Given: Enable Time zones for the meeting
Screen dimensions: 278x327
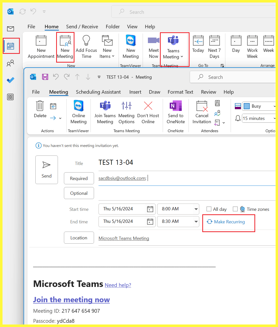Looking at the screenshot, I should [235, 209].
